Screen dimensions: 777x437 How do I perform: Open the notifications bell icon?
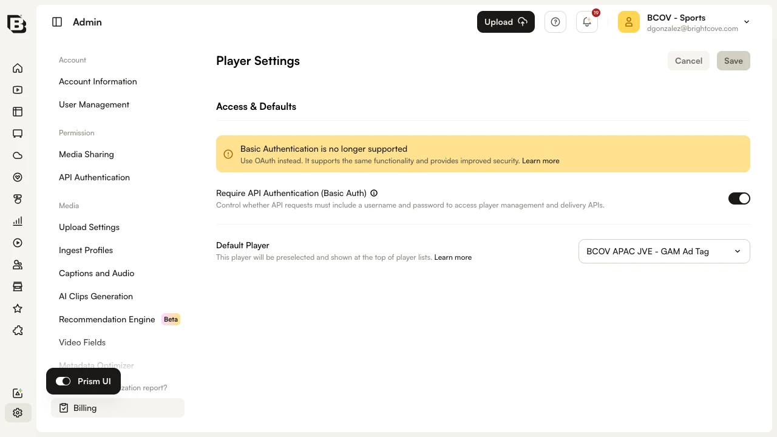pos(587,22)
